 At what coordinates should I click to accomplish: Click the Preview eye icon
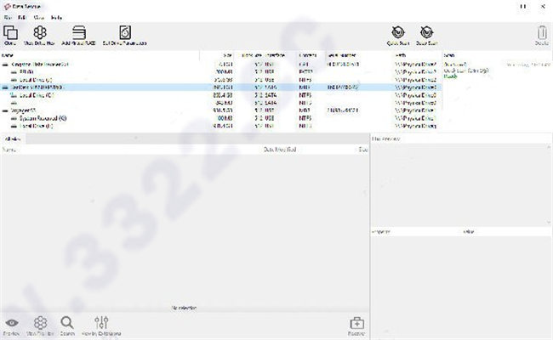(x=12, y=323)
